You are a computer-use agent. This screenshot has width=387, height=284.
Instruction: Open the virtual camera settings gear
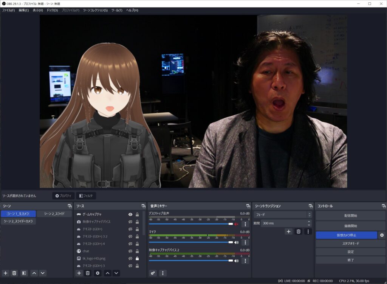pyautogui.click(x=382, y=235)
